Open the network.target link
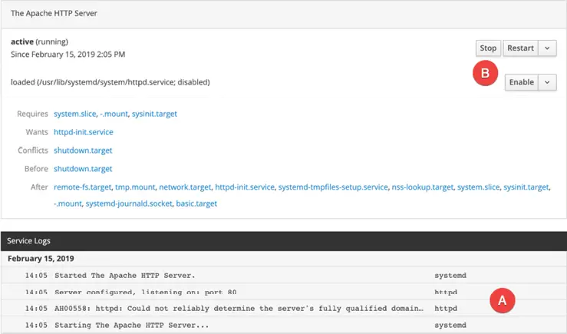Image resolution: width=567 pixels, height=334 pixels. coord(183,187)
